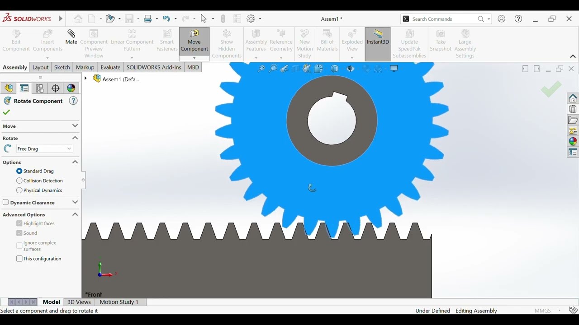Switch to the Markup tab

point(85,67)
